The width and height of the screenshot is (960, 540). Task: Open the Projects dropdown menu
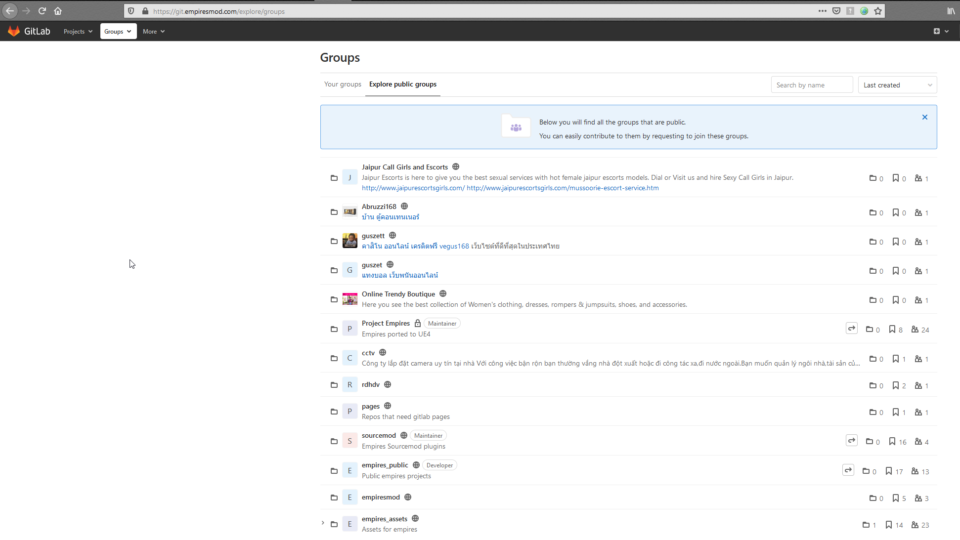click(x=78, y=32)
